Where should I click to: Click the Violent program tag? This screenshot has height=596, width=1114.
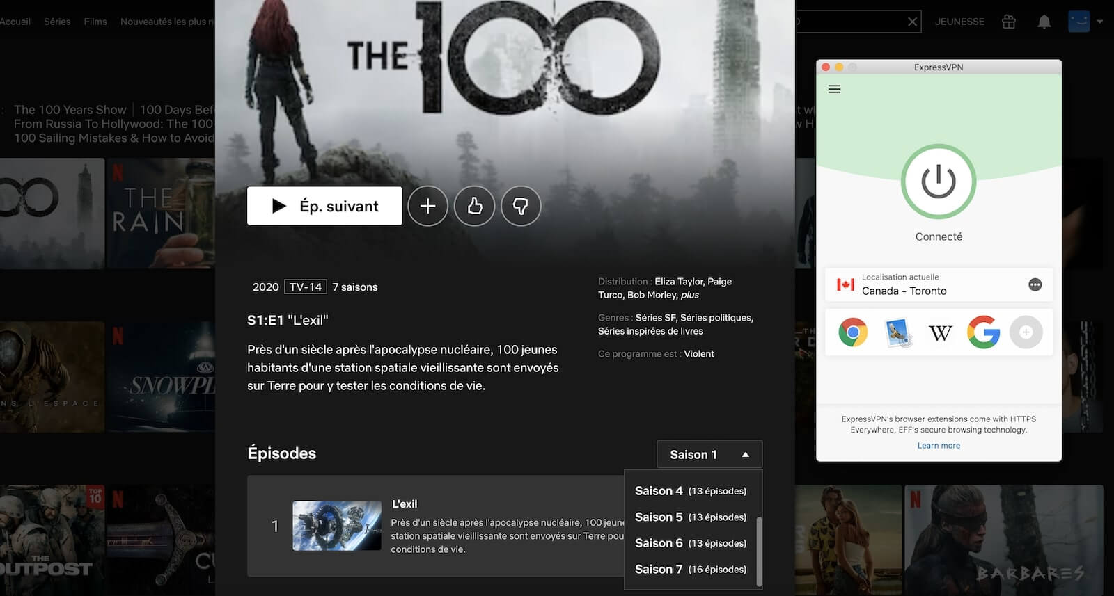tap(699, 354)
